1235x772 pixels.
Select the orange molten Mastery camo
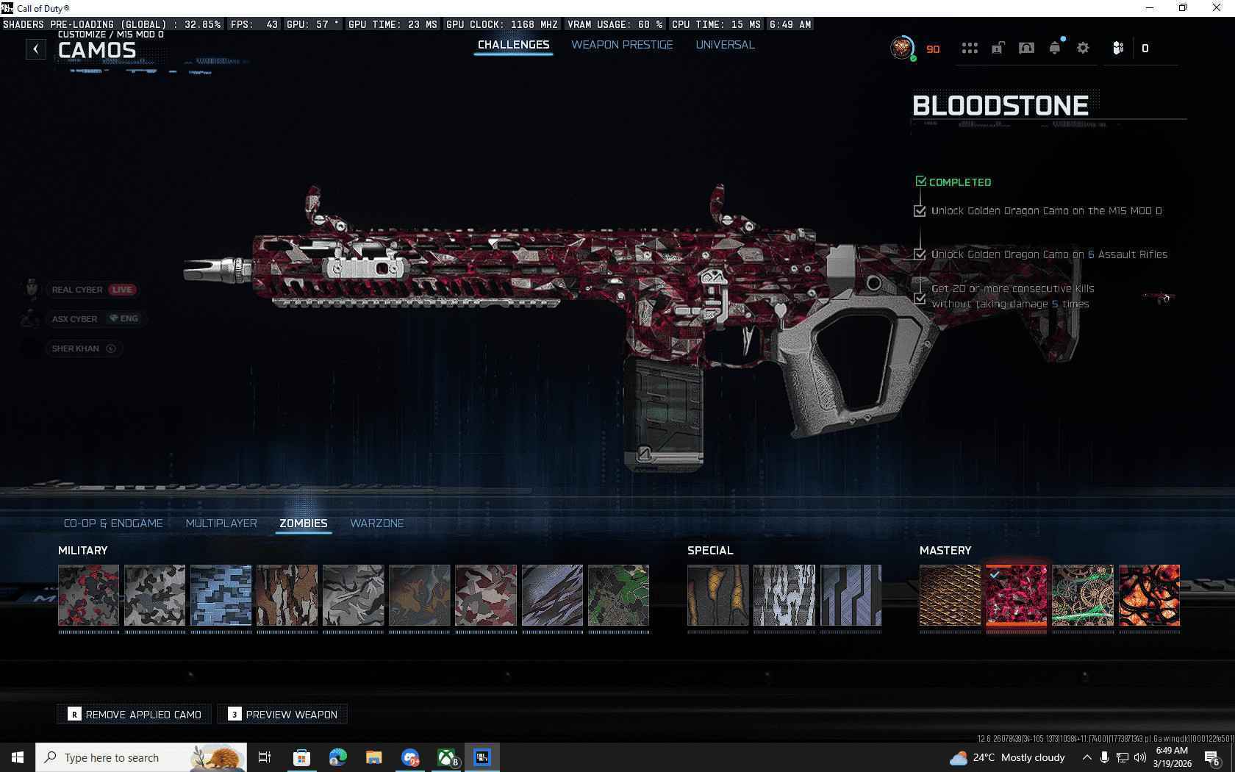tap(1149, 596)
